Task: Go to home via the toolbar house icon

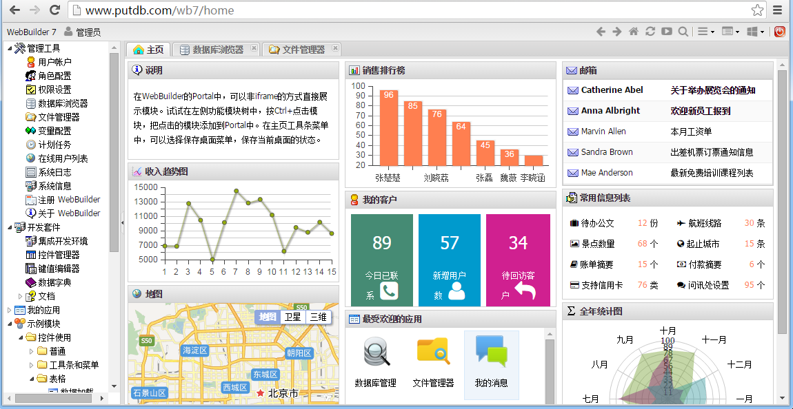Action: 634,32
